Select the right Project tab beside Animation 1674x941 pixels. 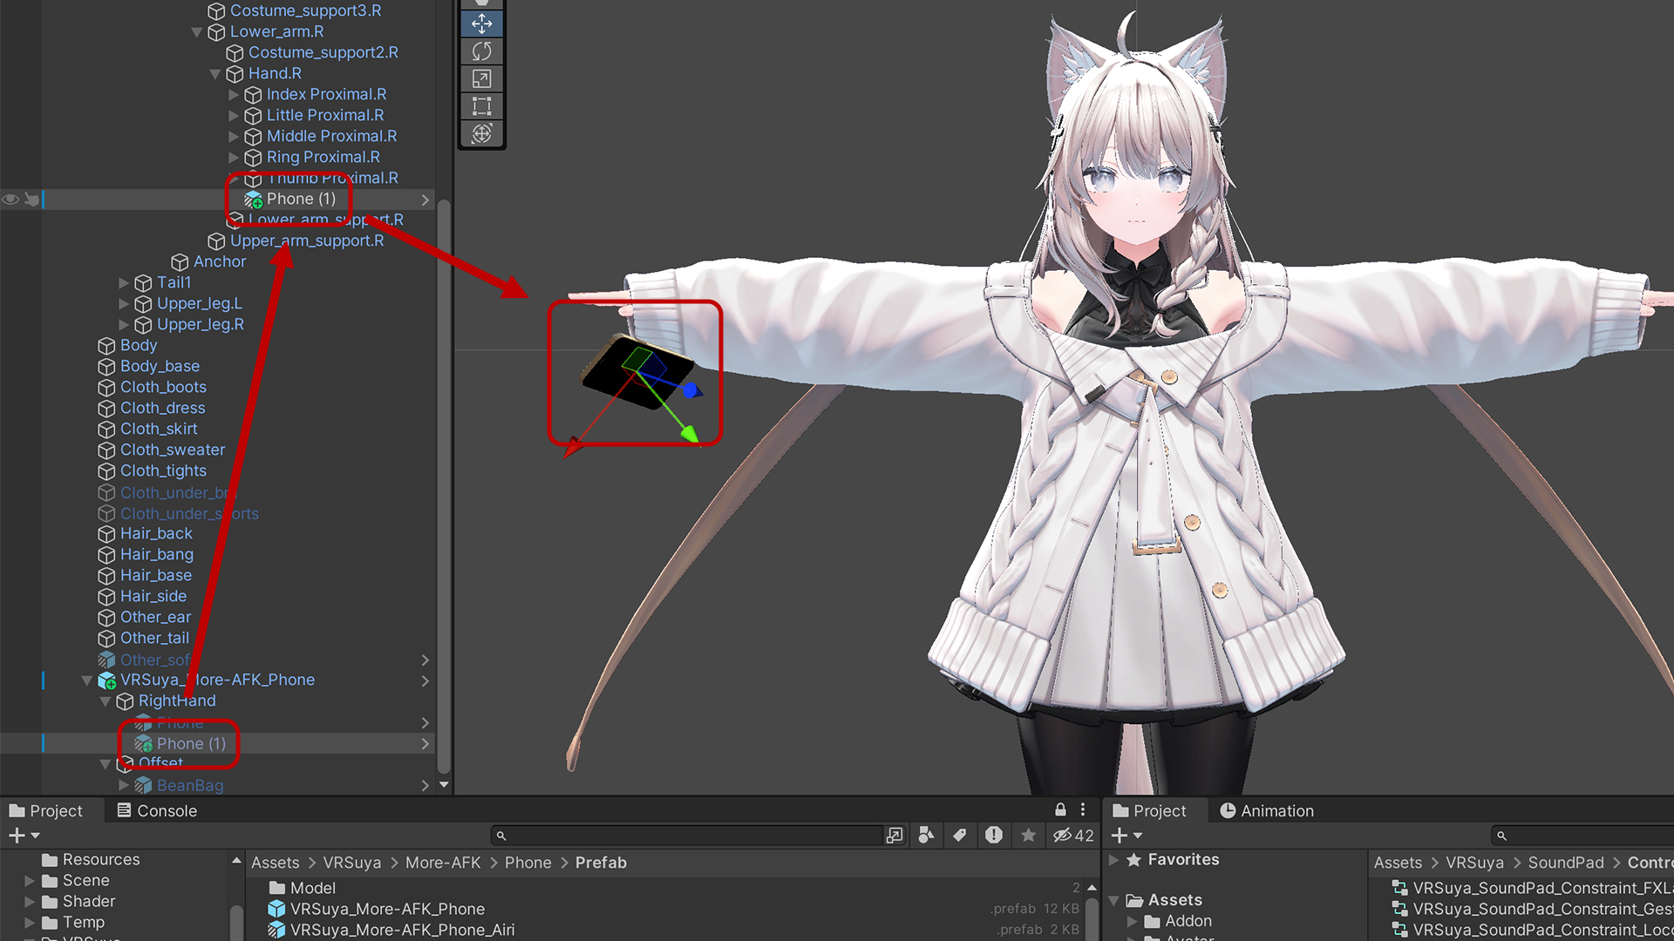click(1150, 810)
